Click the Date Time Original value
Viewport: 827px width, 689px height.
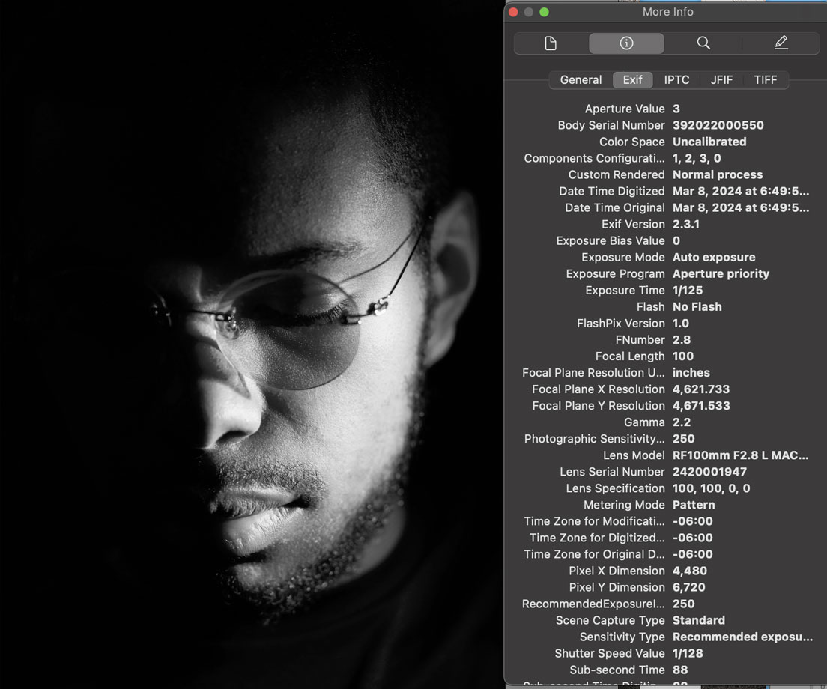[x=741, y=207]
